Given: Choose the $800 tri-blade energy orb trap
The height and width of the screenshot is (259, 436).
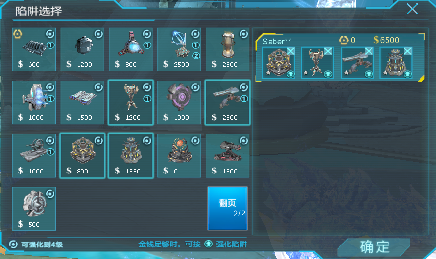Looking at the screenshot, I should pos(130,49).
